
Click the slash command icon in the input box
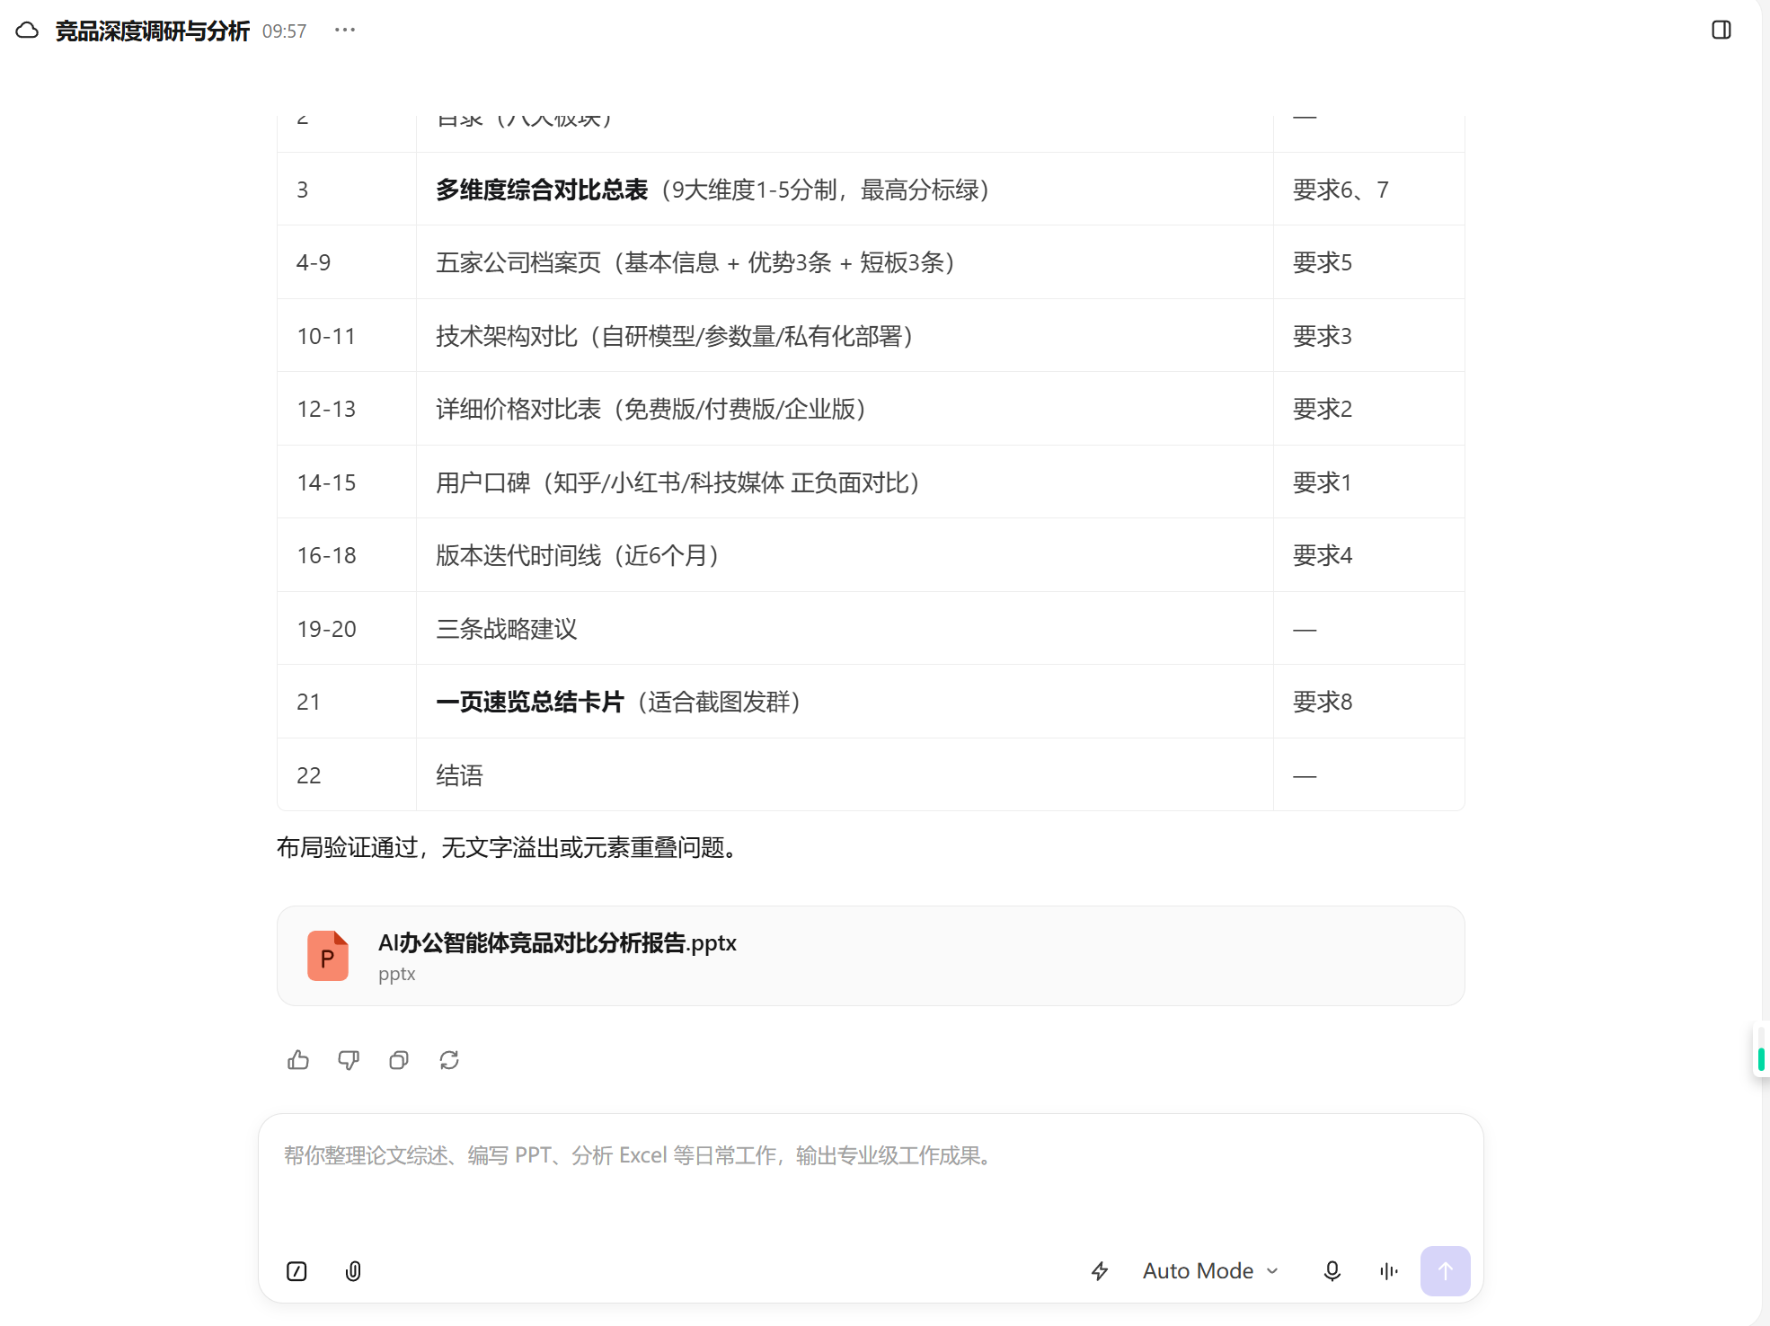point(296,1271)
